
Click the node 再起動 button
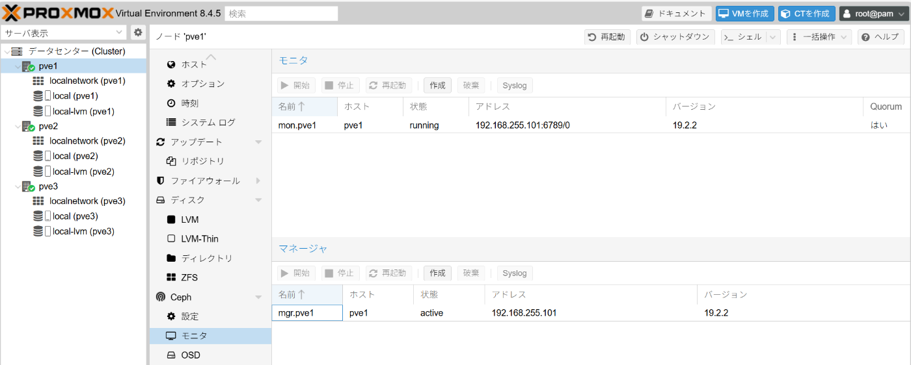pyautogui.click(x=607, y=37)
